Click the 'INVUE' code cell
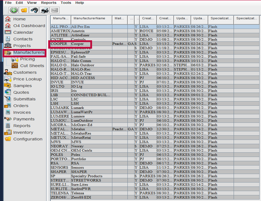 click(61, 82)
